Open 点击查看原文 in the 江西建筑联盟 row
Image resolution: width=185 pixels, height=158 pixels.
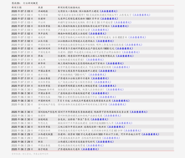click(x=150, y=134)
